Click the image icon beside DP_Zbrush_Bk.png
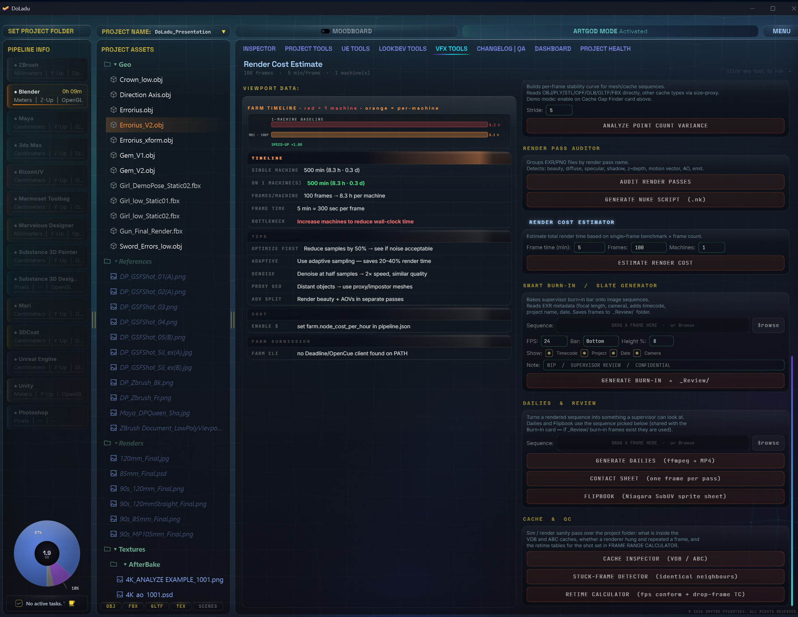Image resolution: width=798 pixels, height=617 pixels. pyautogui.click(x=113, y=383)
